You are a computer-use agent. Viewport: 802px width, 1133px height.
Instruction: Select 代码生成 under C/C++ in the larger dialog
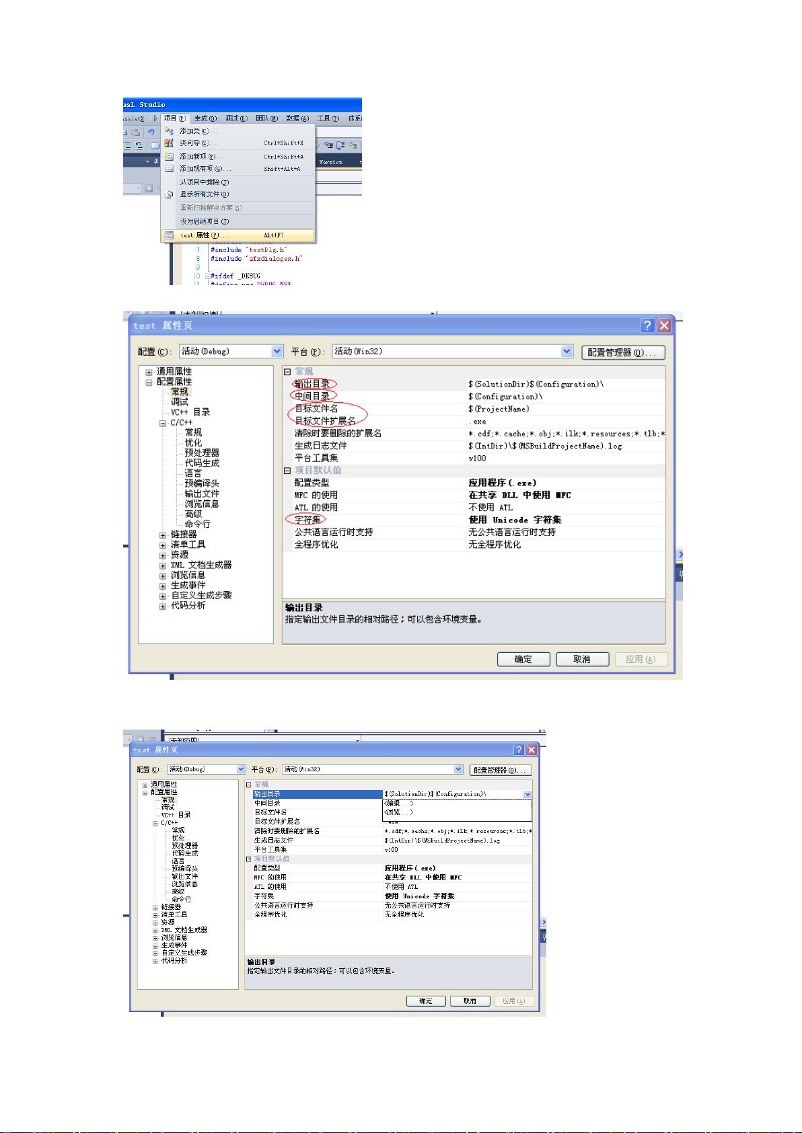tap(202, 463)
